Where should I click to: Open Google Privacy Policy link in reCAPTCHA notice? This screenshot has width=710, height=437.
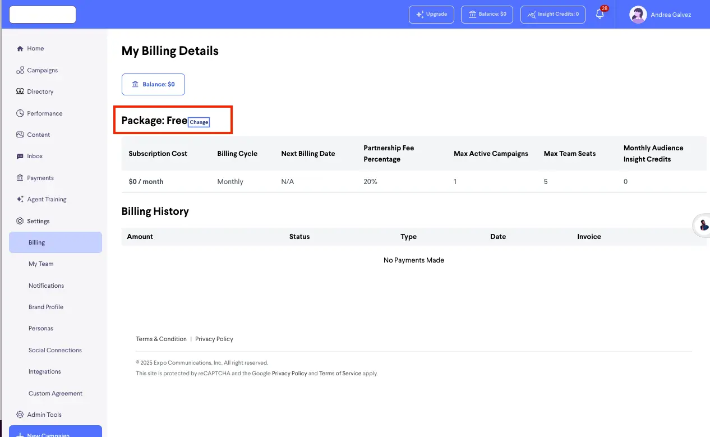[x=289, y=374]
